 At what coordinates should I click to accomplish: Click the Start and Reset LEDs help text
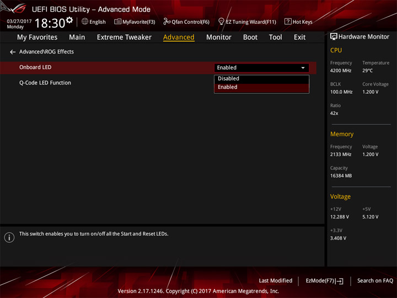(x=94, y=234)
